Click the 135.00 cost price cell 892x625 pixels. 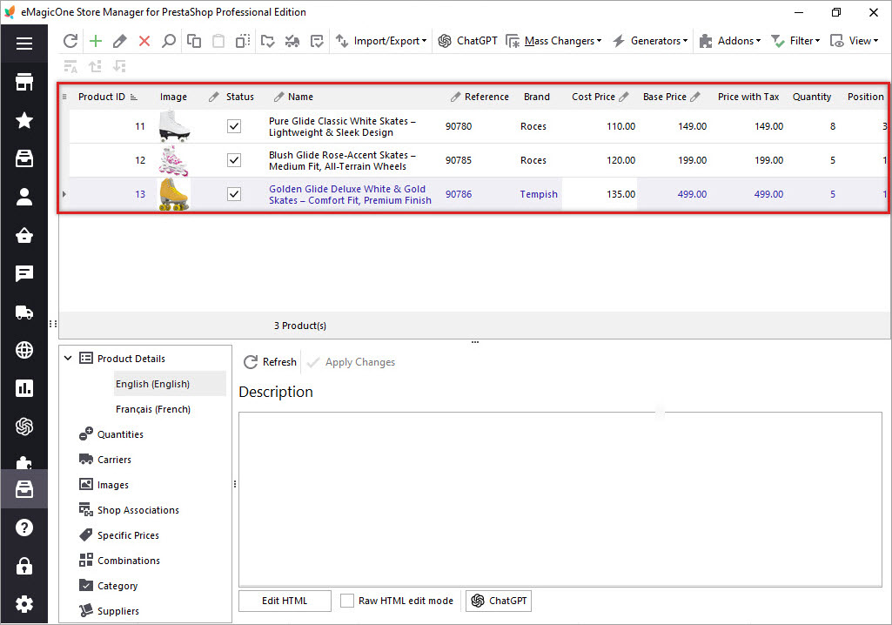(x=600, y=194)
